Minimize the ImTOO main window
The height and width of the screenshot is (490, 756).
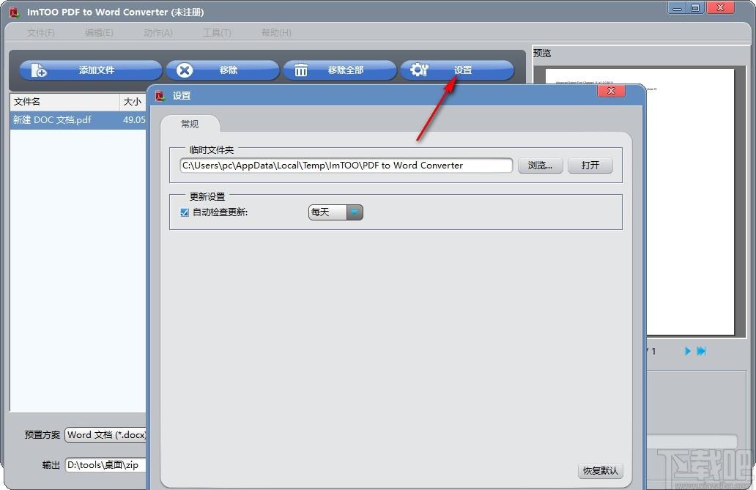point(678,8)
